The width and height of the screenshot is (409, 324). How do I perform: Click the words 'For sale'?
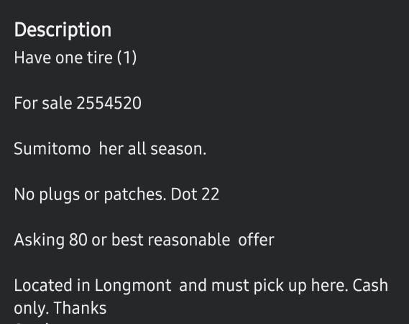43,103
